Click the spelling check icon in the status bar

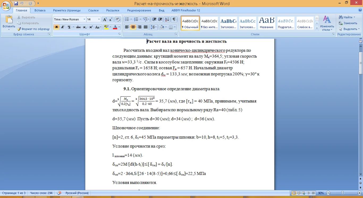[60, 193]
